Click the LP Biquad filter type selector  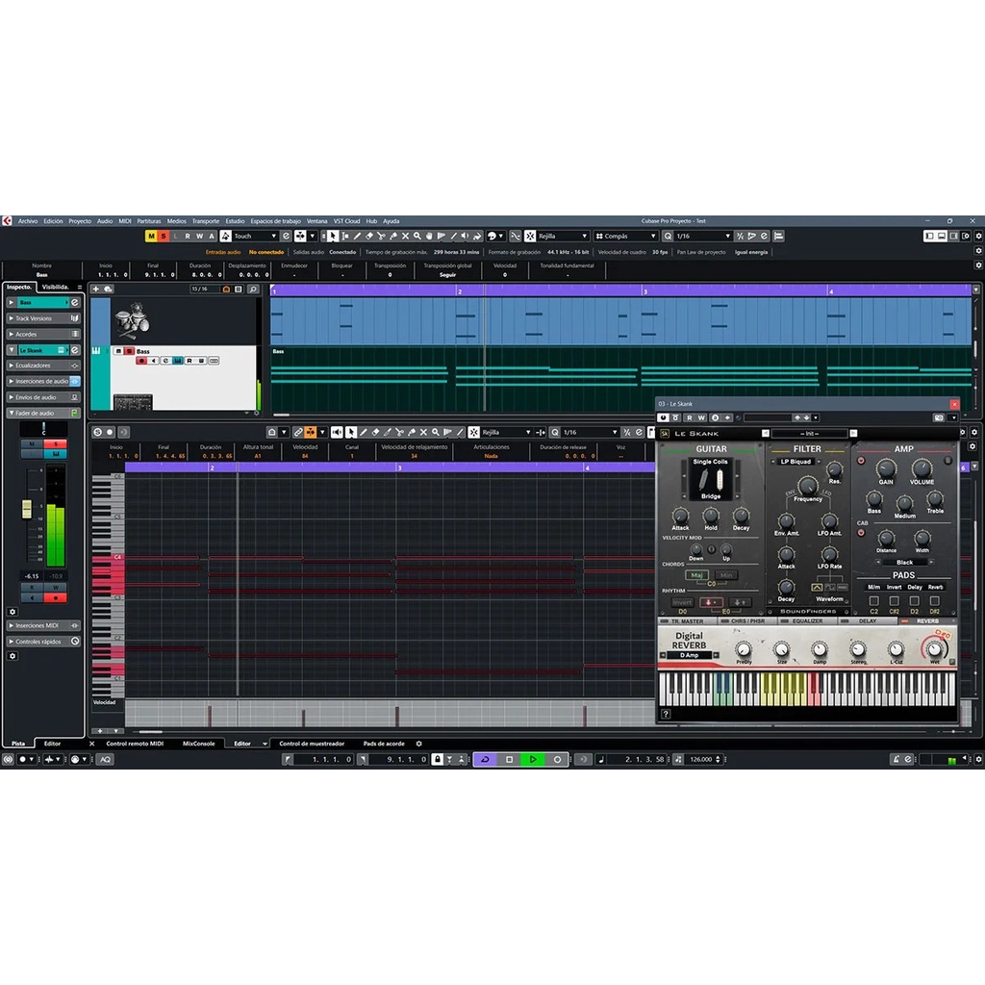(x=796, y=462)
